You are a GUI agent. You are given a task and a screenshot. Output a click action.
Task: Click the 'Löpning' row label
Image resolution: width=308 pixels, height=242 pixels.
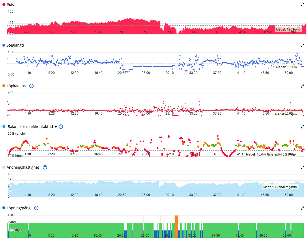14,230
